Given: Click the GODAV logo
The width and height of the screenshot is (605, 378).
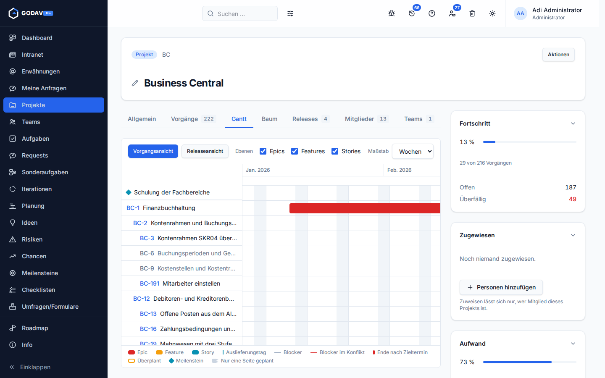Looking at the screenshot, I should 31,13.
